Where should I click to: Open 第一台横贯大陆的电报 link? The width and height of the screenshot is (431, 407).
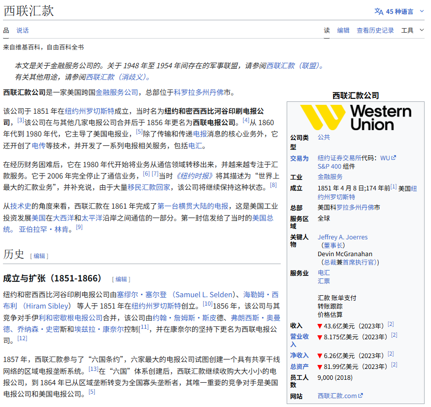193,206
